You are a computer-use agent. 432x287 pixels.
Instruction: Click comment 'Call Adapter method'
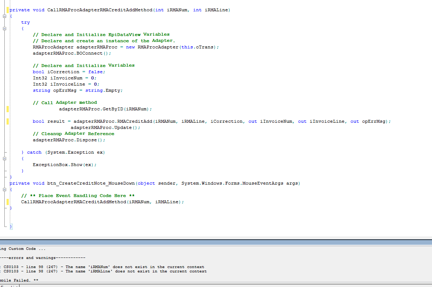[65, 103]
